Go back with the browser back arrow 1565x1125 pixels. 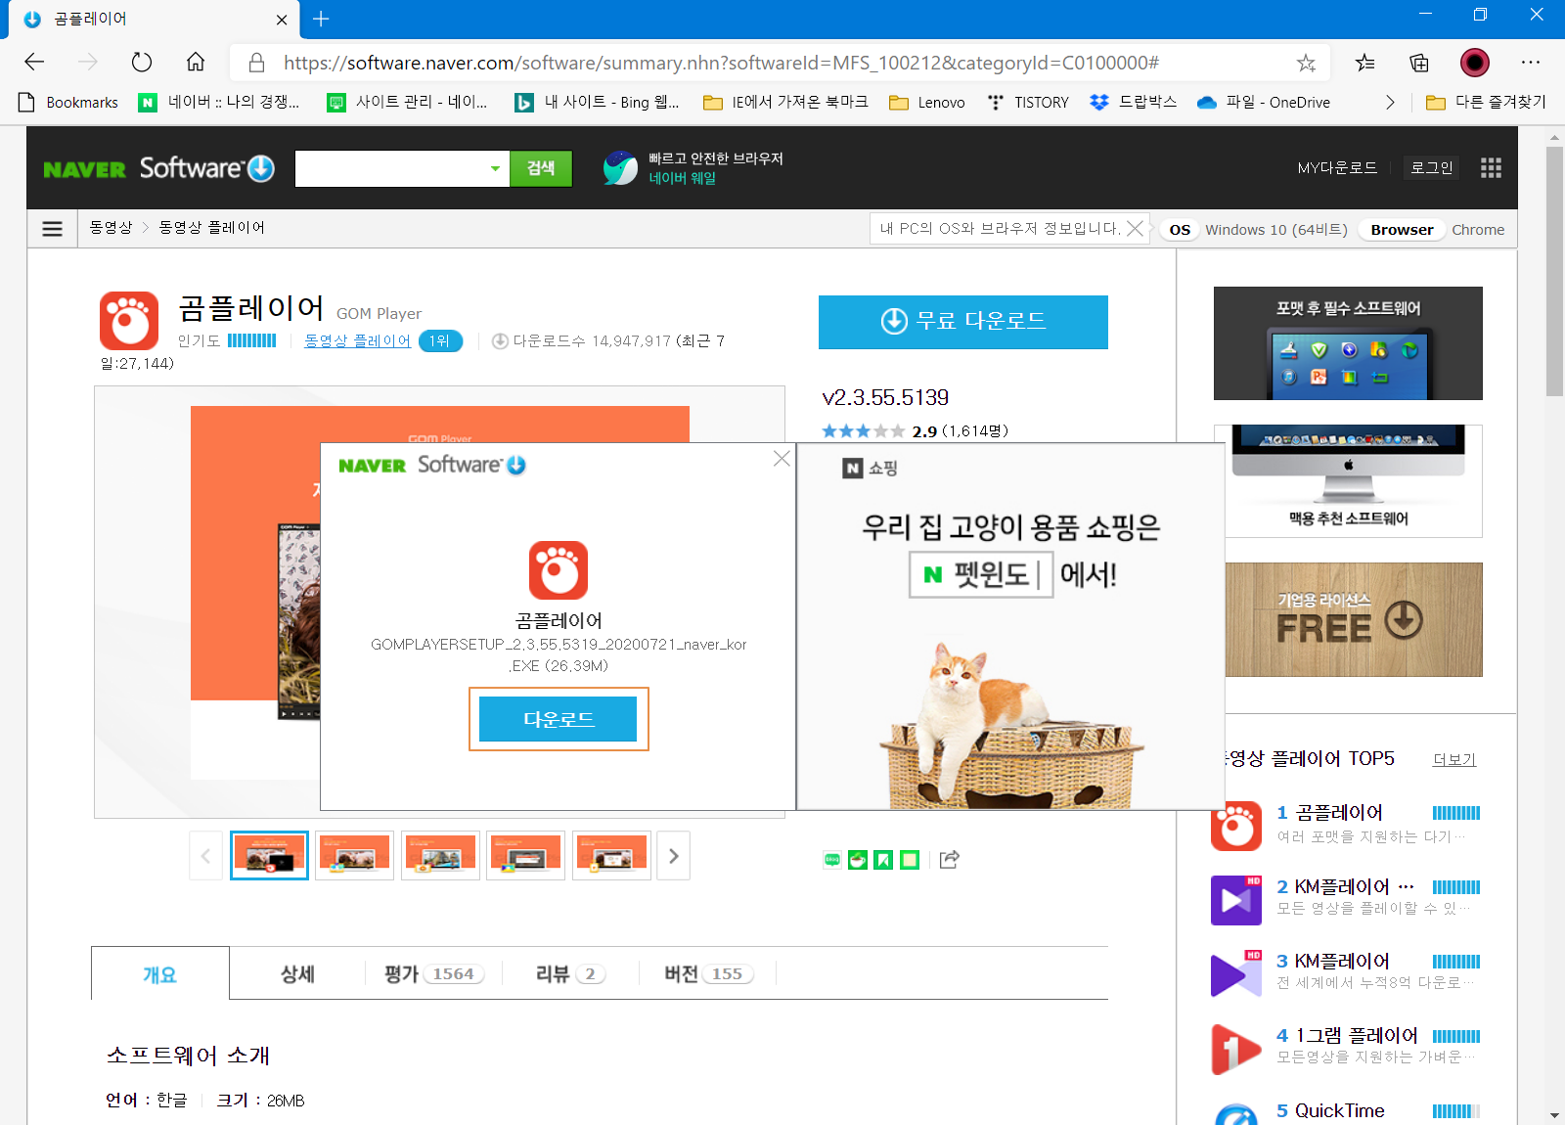(34, 63)
